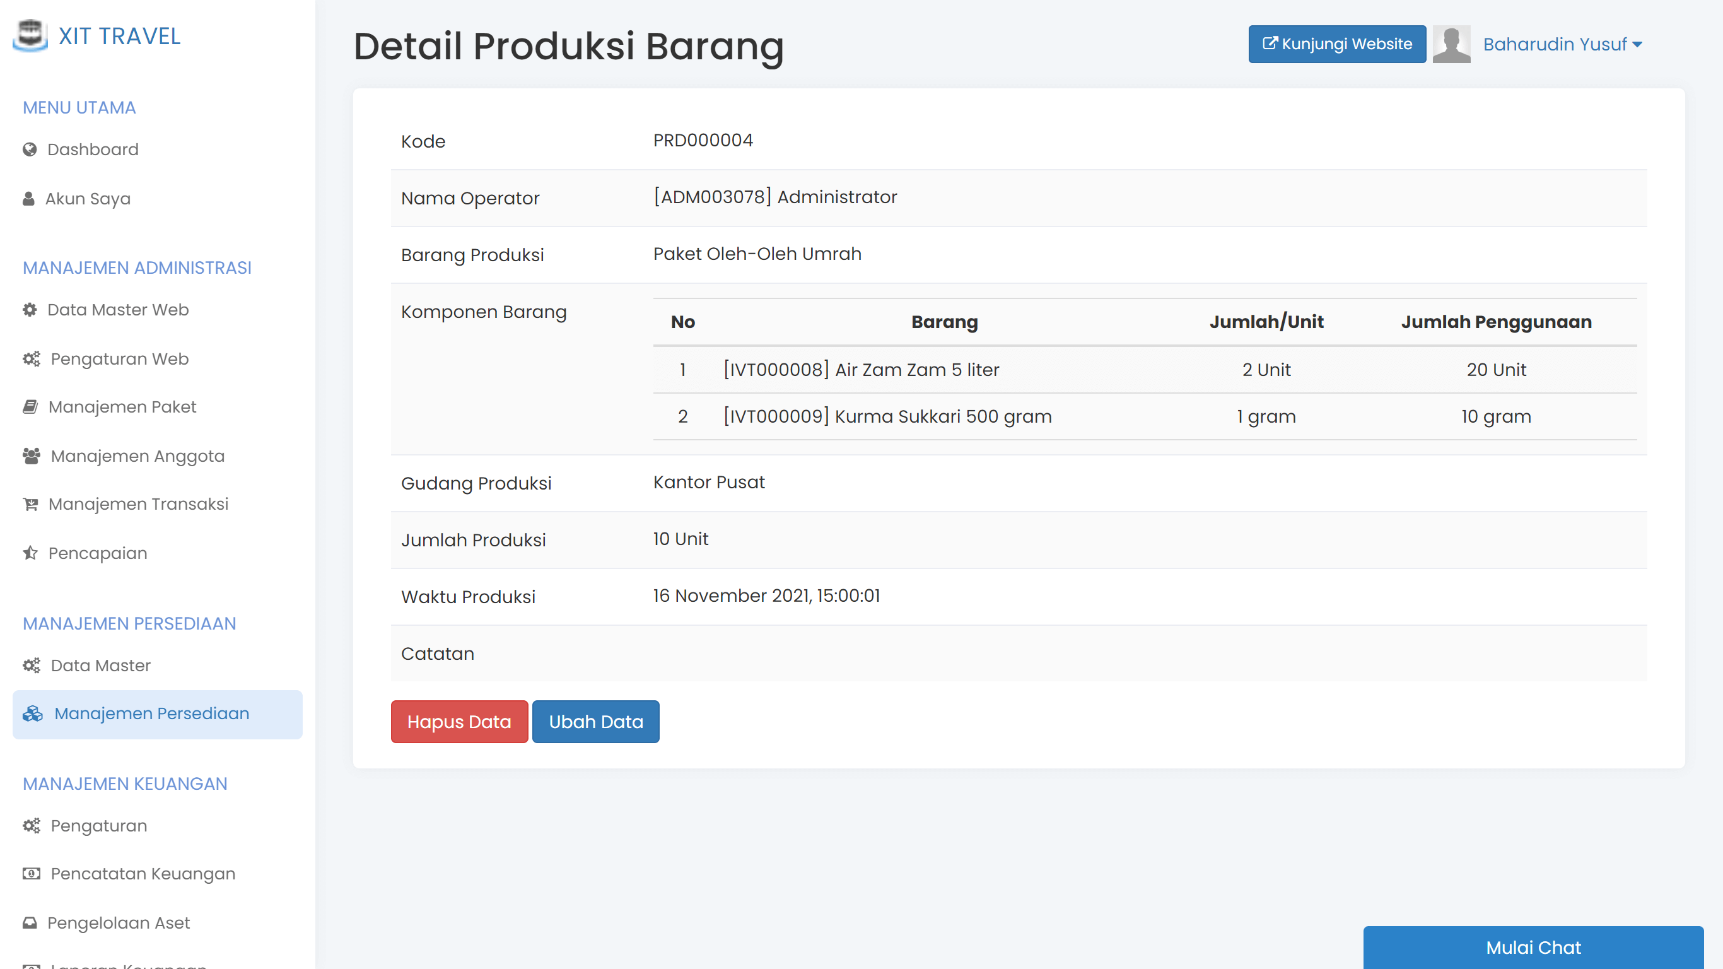Click the Ubah Data button
Image resolution: width=1723 pixels, height=969 pixels.
[595, 722]
